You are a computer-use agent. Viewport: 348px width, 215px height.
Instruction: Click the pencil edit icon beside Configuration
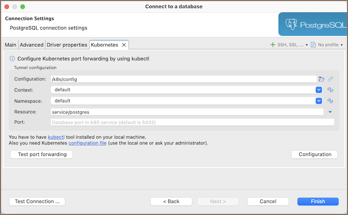(330, 79)
